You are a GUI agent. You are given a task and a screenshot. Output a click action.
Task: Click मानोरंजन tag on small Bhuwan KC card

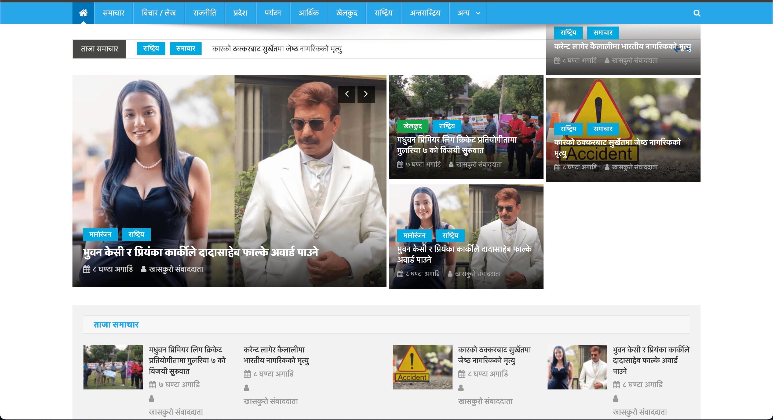[414, 236]
